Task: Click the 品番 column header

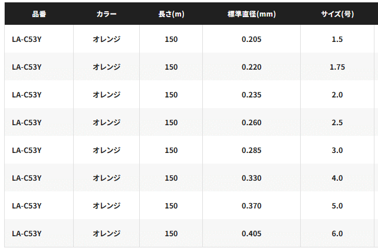Action: pyautogui.click(x=39, y=14)
